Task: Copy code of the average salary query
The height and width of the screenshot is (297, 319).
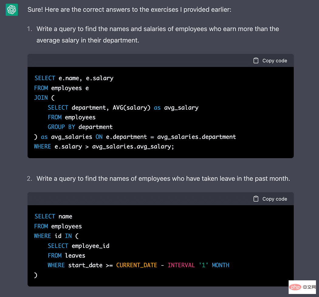Action: [x=270, y=61]
